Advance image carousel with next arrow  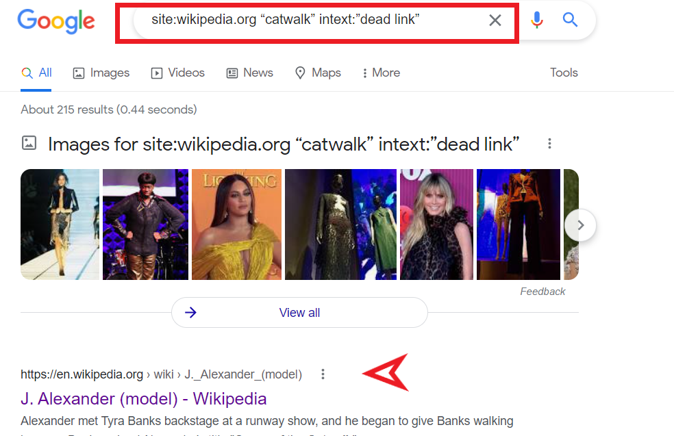click(580, 225)
